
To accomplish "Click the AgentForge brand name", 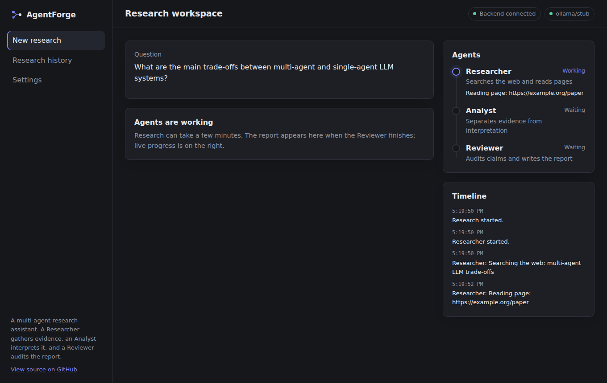I will pos(51,15).
